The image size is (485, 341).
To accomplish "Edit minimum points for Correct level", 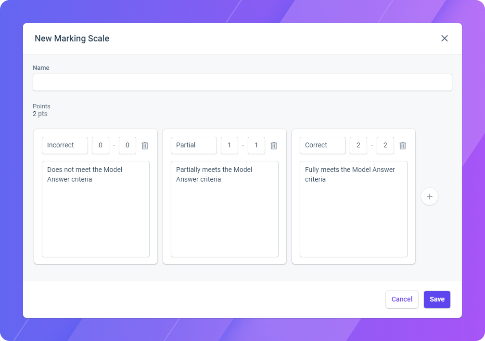I will point(358,145).
